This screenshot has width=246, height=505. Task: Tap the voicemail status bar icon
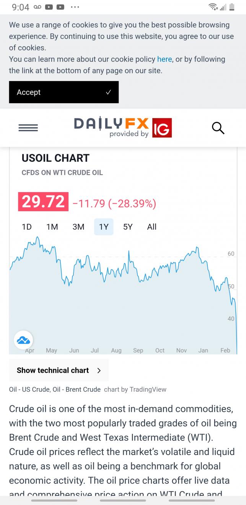click(37, 7)
